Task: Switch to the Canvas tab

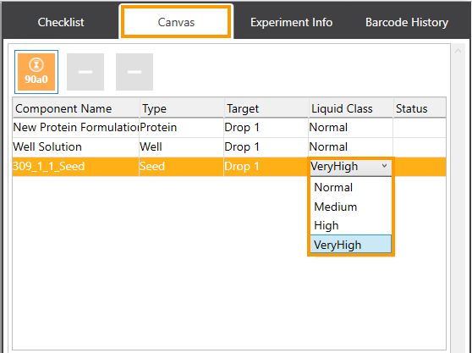Action: pyautogui.click(x=176, y=22)
